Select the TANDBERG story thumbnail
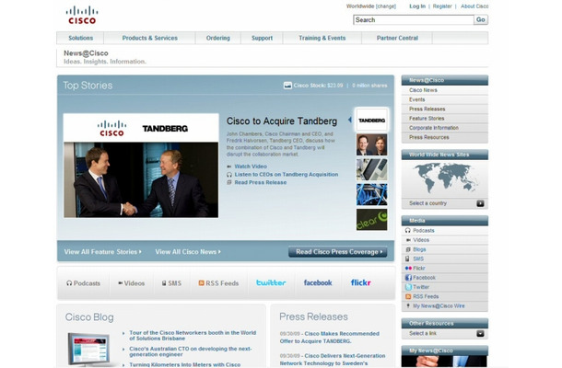This screenshot has width=562, height=368. (371, 120)
